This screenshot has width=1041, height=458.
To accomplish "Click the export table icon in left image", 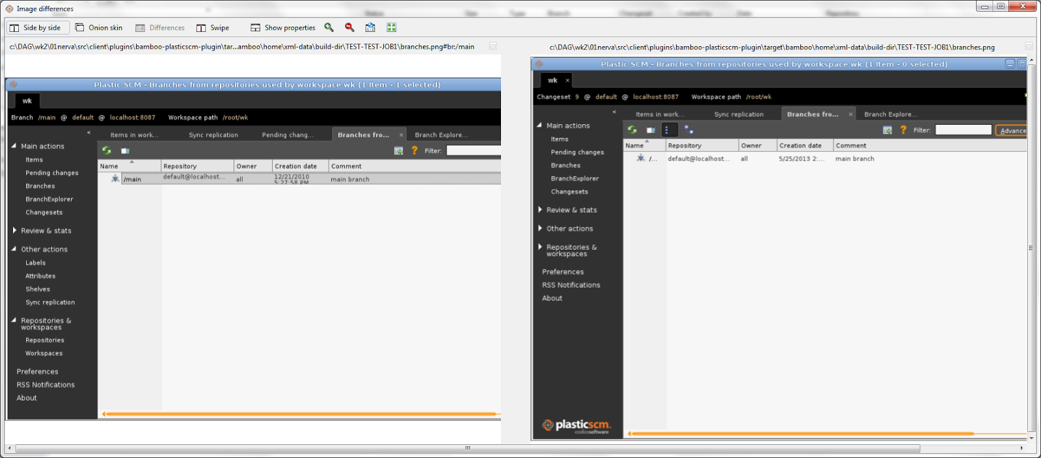I will click(x=399, y=150).
